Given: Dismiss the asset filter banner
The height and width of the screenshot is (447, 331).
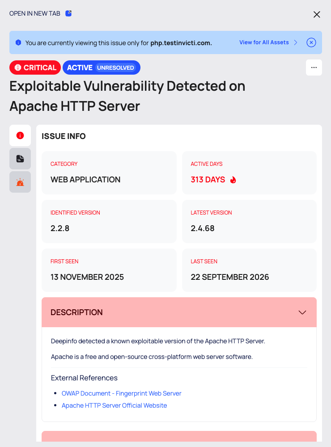Looking at the screenshot, I should click(x=311, y=42).
